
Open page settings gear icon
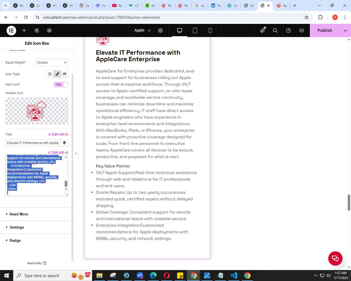160,30
